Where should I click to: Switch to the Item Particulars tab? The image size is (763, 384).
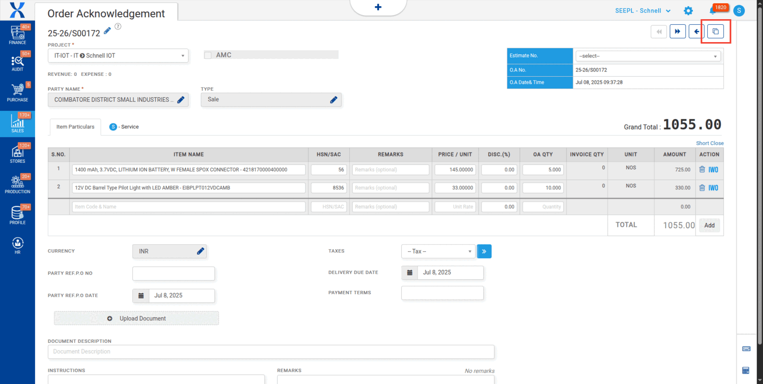75,127
